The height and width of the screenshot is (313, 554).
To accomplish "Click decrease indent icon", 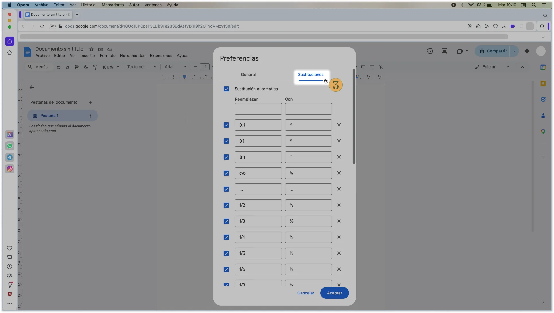I will pyautogui.click(x=363, y=67).
